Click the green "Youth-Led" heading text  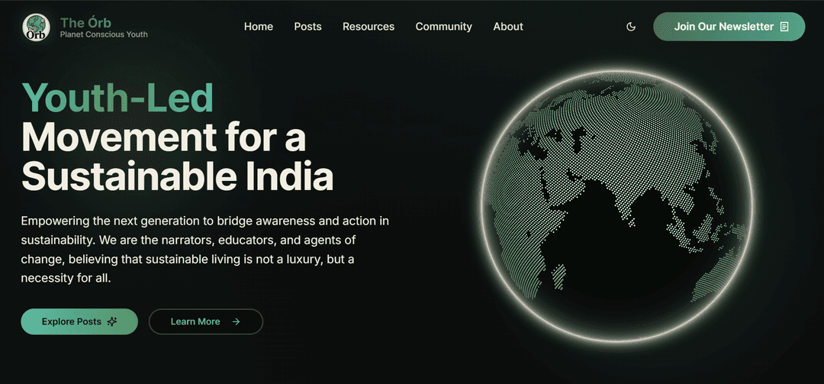(x=117, y=98)
